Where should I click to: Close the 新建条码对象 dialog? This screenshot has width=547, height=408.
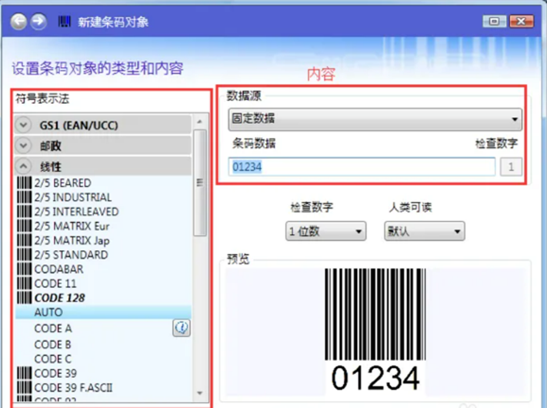pyautogui.click(x=522, y=22)
